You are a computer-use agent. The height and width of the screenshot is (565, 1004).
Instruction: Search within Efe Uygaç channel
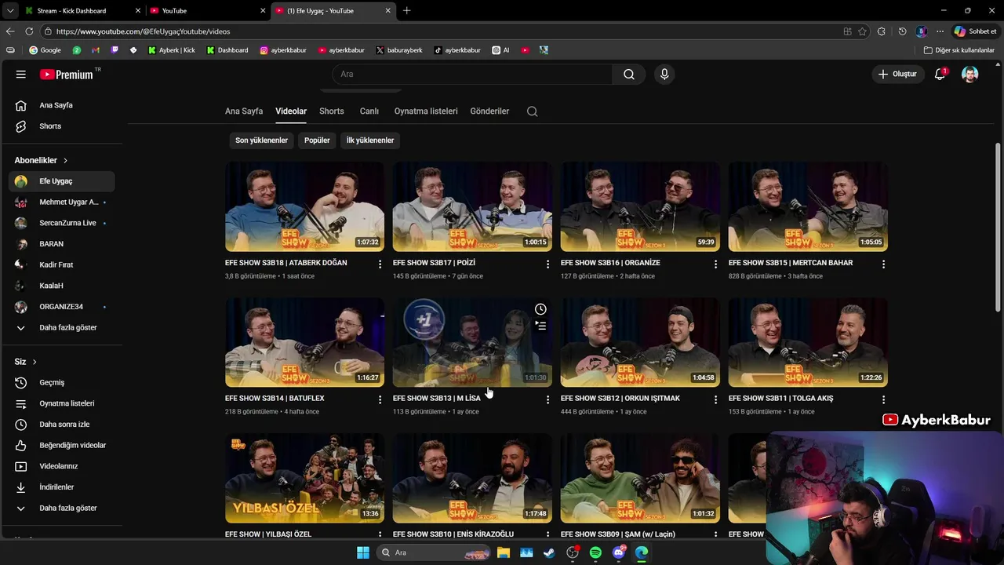pos(533,111)
